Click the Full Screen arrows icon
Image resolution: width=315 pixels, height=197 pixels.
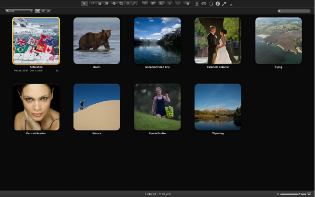[x=224, y=3]
